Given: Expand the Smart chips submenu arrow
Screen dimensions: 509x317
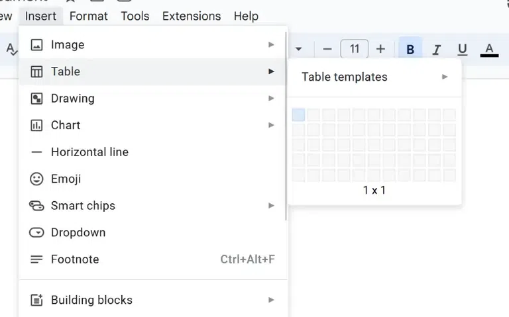Looking at the screenshot, I should (x=271, y=206).
